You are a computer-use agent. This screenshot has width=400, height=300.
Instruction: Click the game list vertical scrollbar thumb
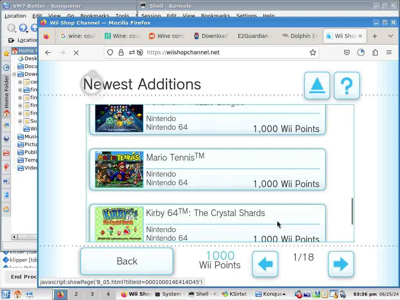click(352, 211)
